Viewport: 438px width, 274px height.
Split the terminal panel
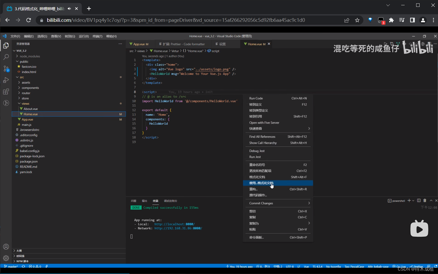pos(419,201)
